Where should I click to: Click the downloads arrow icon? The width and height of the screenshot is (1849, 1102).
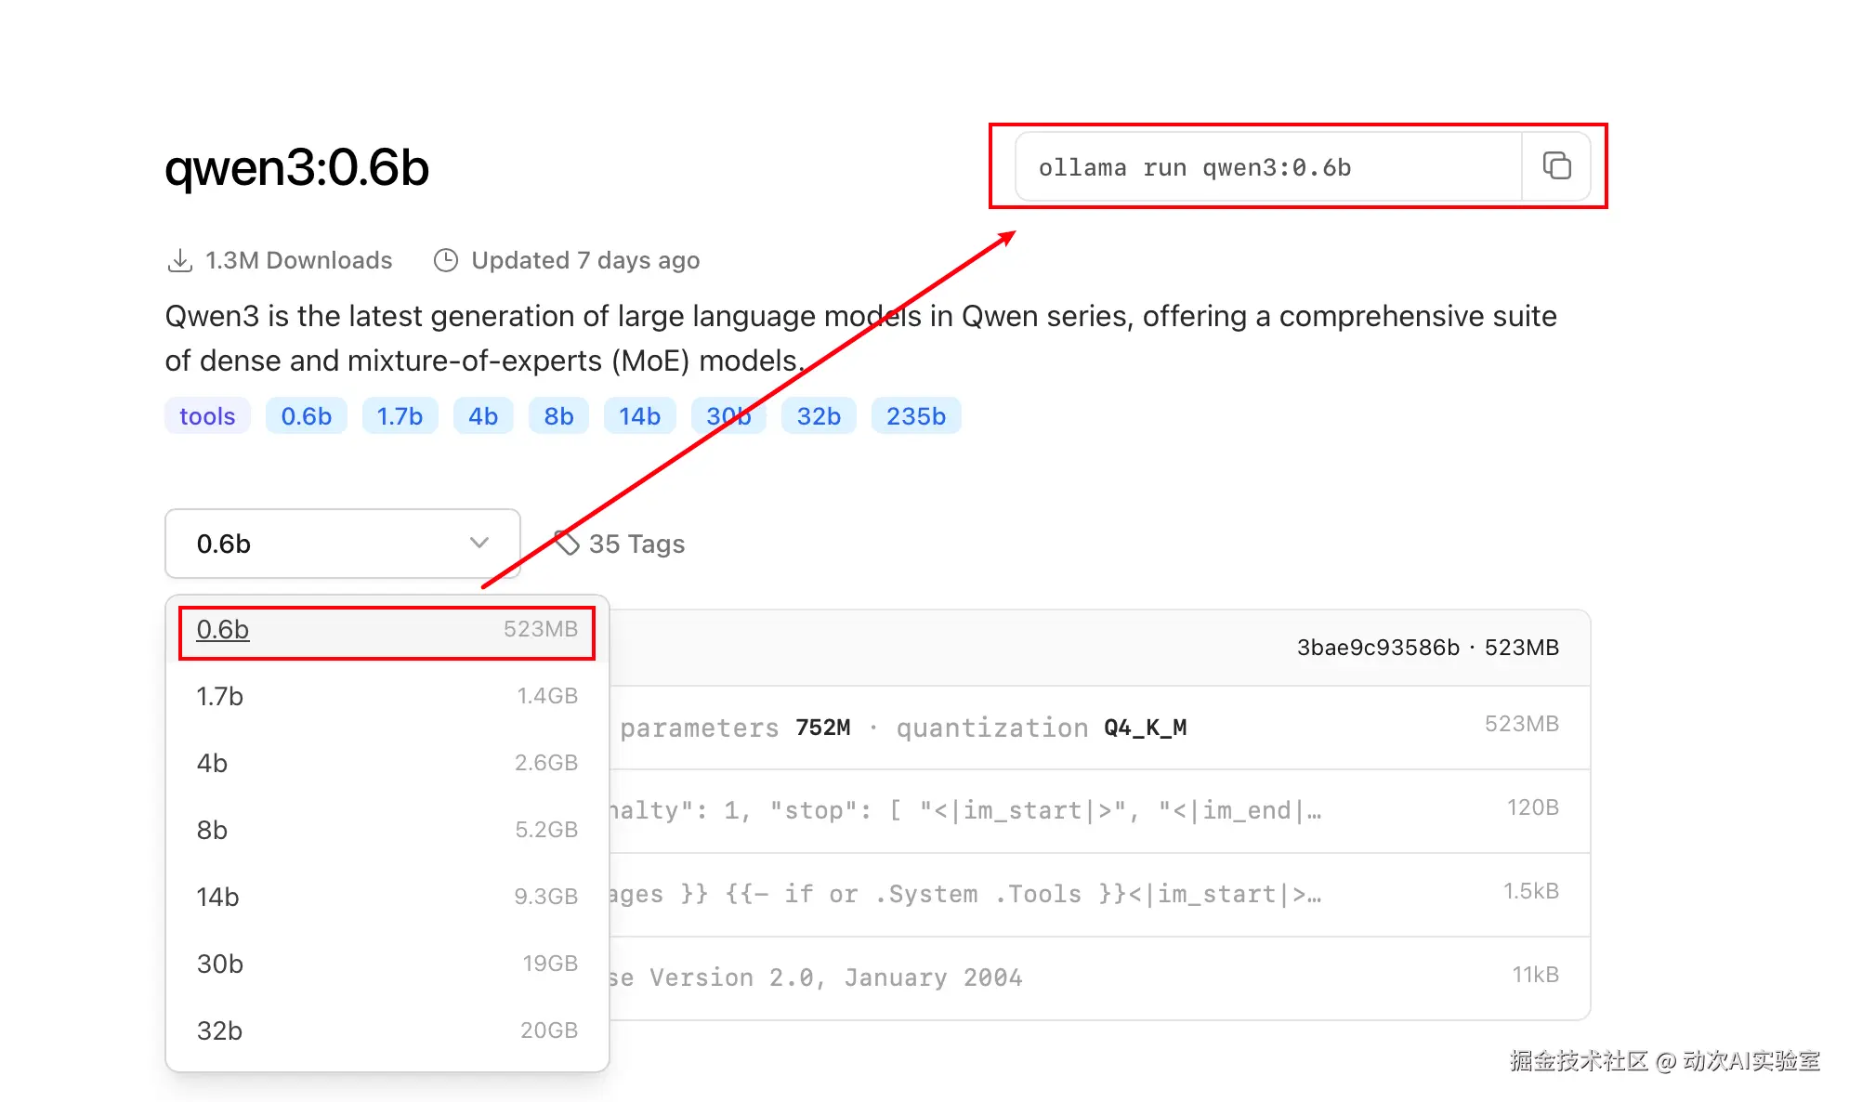pyautogui.click(x=179, y=260)
